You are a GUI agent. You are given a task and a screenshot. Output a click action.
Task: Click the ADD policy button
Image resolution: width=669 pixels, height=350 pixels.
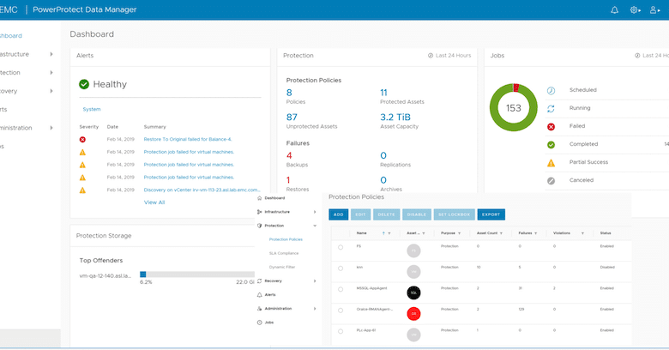coord(338,214)
